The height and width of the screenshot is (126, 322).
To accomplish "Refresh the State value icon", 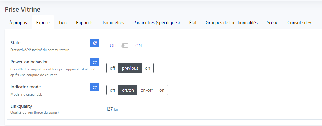I will pos(95,43).
